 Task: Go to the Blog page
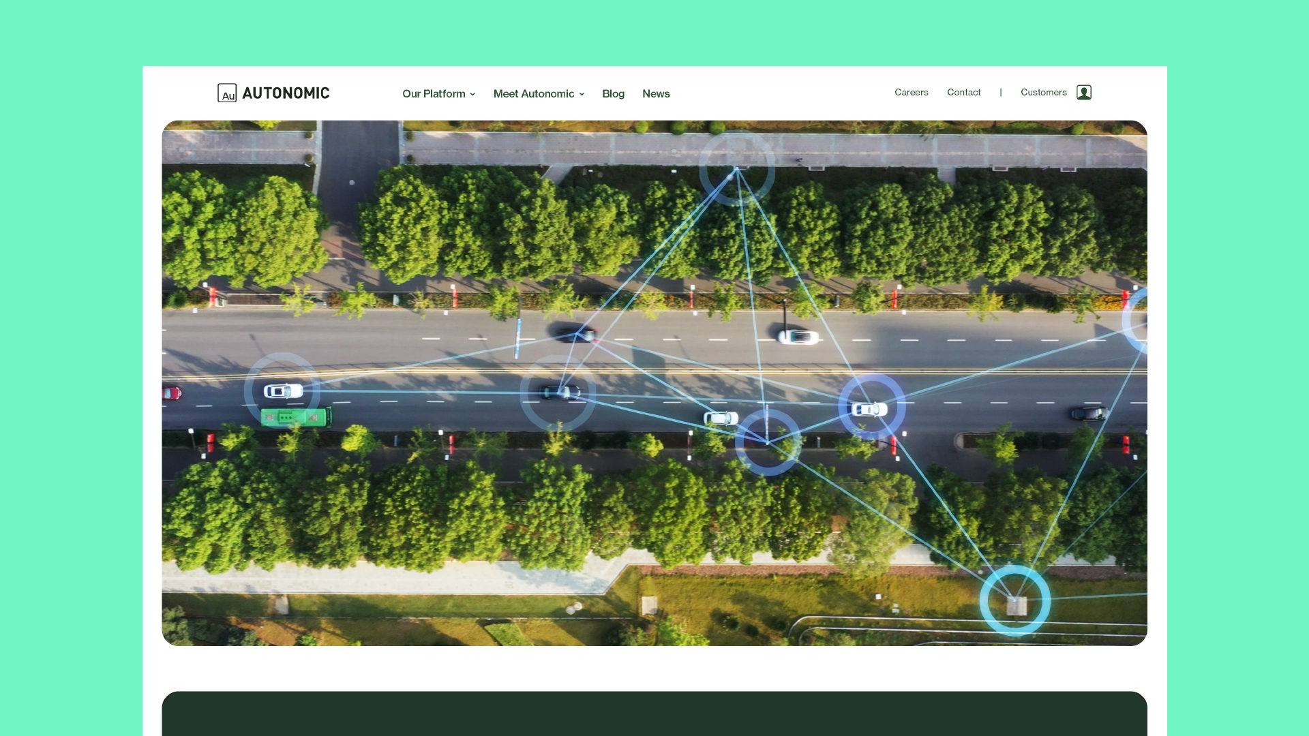(613, 93)
